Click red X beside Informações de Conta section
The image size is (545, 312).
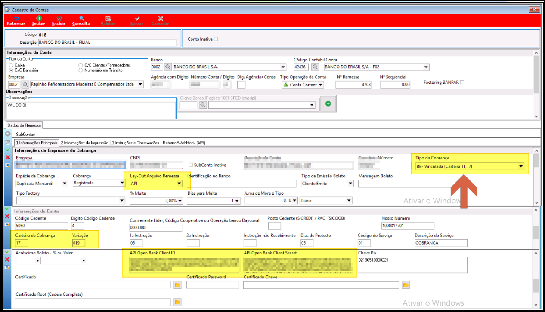pyautogui.click(x=7, y=216)
